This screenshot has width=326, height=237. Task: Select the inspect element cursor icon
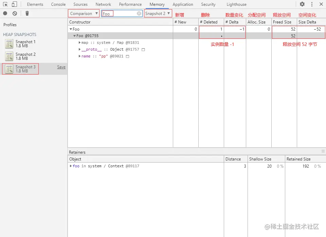5,4
